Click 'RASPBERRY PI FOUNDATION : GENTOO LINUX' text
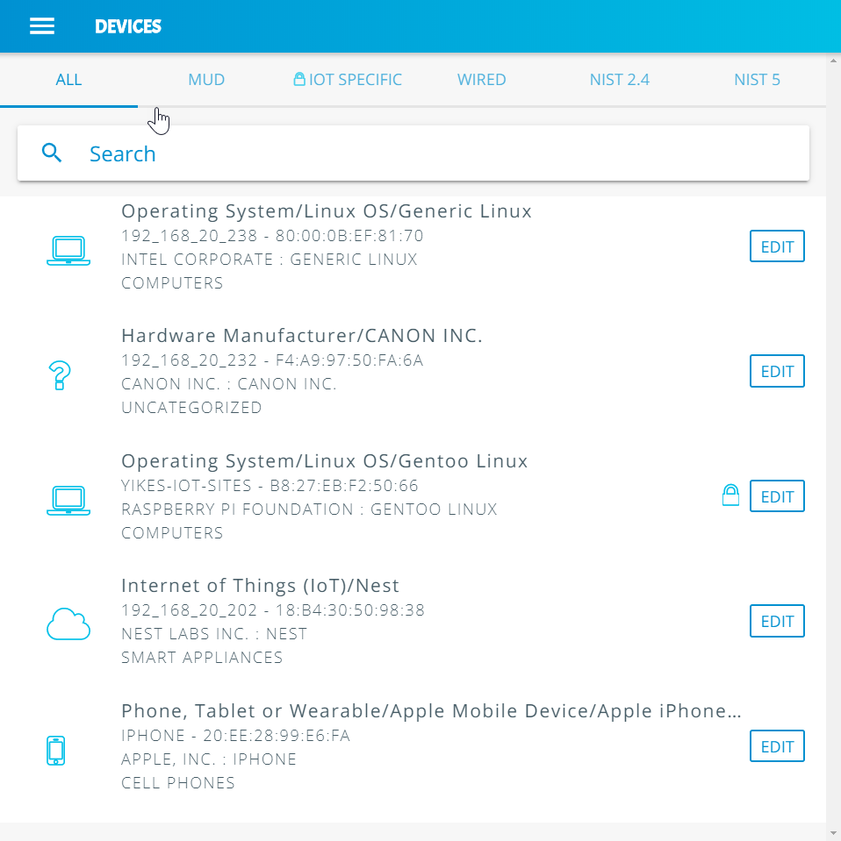Viewport: 841px width, 841px height. [x=309, y=510]
